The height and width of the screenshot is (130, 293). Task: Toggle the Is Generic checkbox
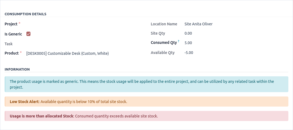28,34
